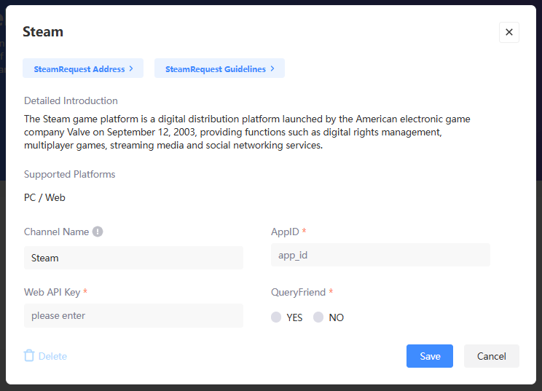Click the Supported Platforms heading
The image size is (542, 391).
point(69,174)
